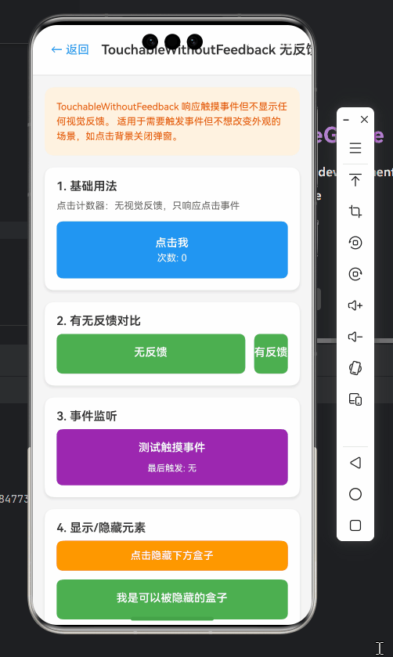Click the heading 1. 基础用法
This screenshot has height=657, width=393.
pyautogui.click(x=87, y=186)
